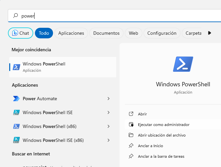221x167 pixels.
Task: Click the search box containing "power"
Action: click(114, 16)
